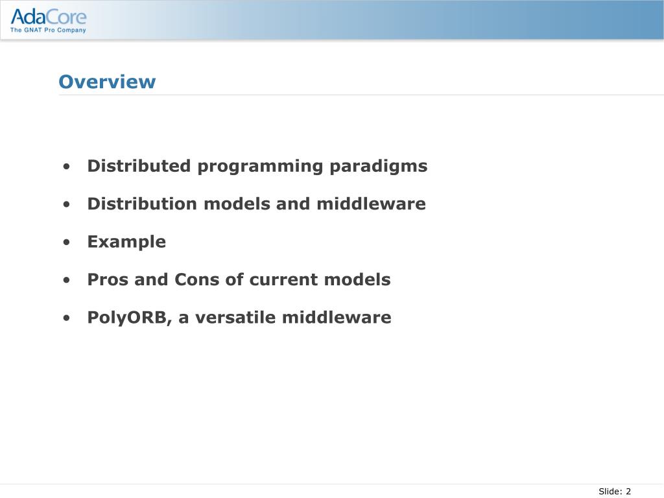Click bullet dot before 'Pros and Cons'
664x498 pixels.
click(x=67, y=280)
